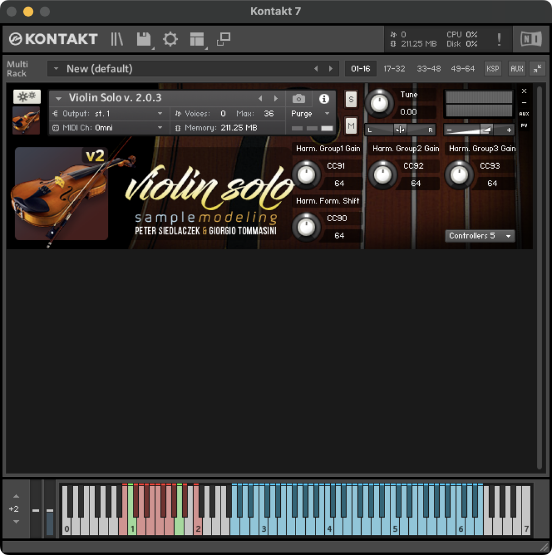Click the Tune value 0.00 field

(x=408, y=112)
